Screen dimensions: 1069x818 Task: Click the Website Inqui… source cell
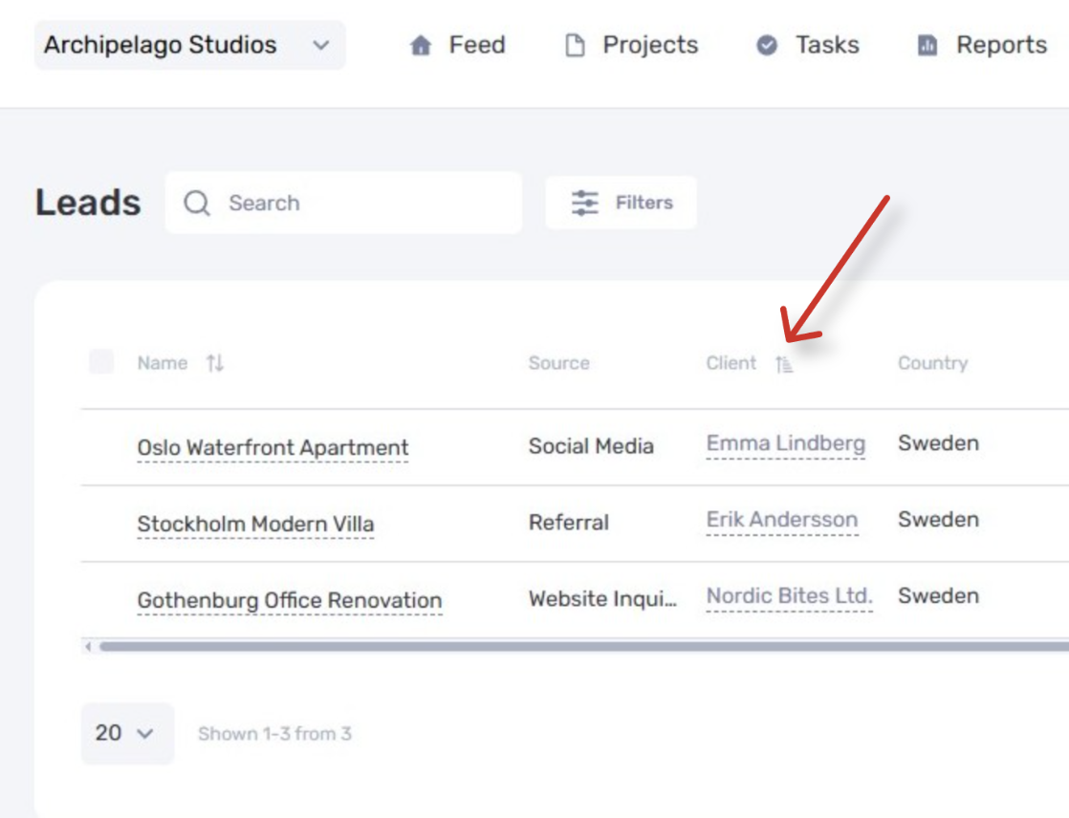click(x=602, y=598)
